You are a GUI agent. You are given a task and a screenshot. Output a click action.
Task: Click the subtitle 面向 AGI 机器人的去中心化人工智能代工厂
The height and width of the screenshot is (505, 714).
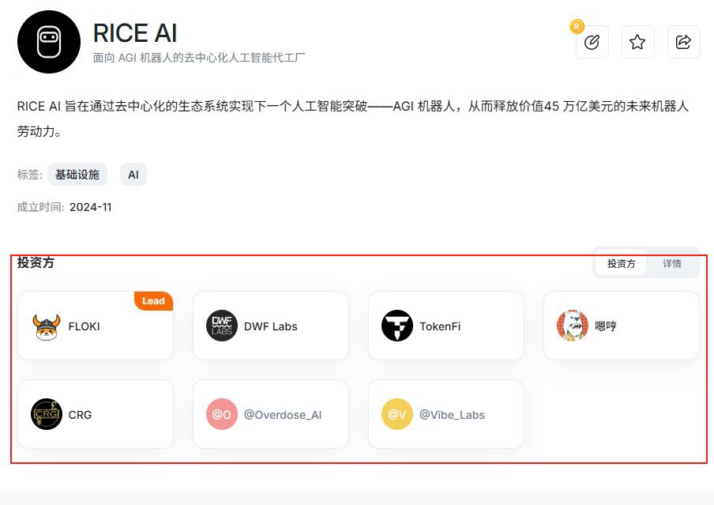point(199,58)
